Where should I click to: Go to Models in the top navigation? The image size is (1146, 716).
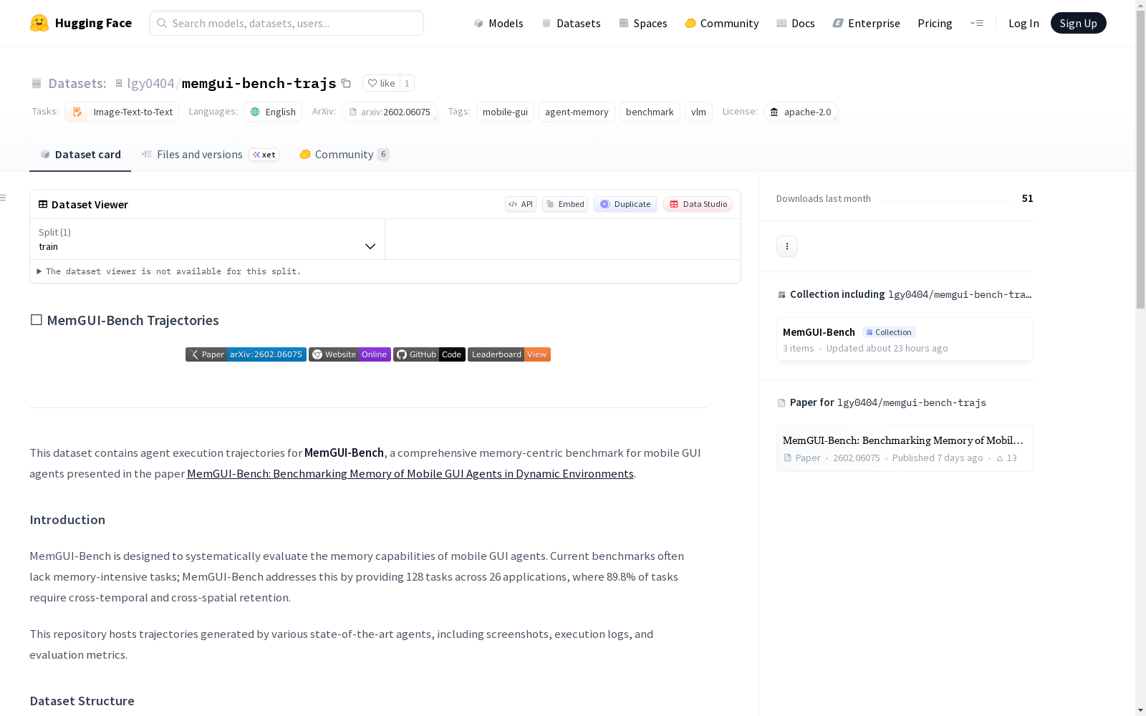point(499,23)
